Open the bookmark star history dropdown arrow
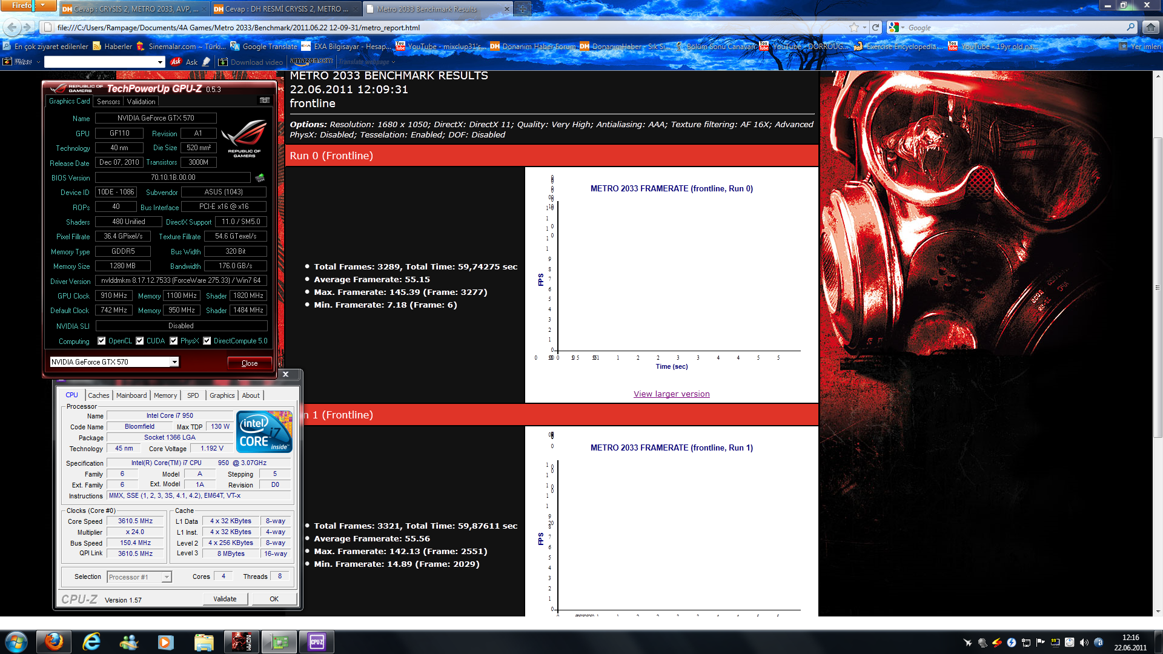Viewport: 1163px width, 654px height. pyautogui.click(x=864, y=27)
